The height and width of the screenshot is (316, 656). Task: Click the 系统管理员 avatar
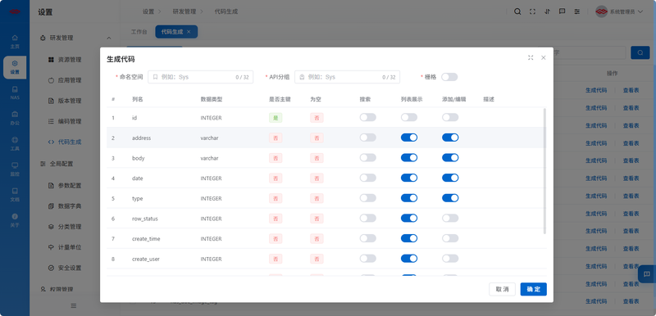click(x=602, y=11)
